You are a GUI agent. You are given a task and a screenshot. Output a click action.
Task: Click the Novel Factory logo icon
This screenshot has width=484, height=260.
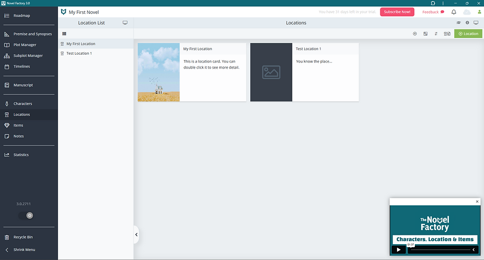64,12
